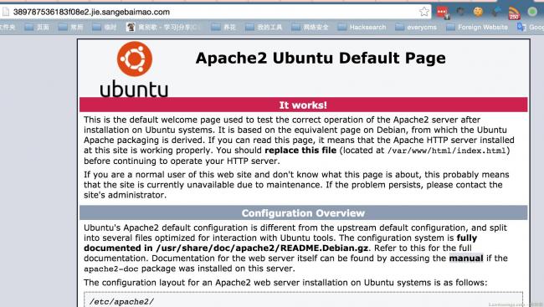Click the page icon left of the URL
The height and width of the screenshot is (307, 544).
5,12
